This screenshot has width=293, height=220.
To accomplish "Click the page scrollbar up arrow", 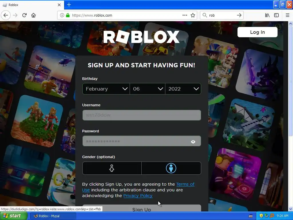I will tap(290, 23).
